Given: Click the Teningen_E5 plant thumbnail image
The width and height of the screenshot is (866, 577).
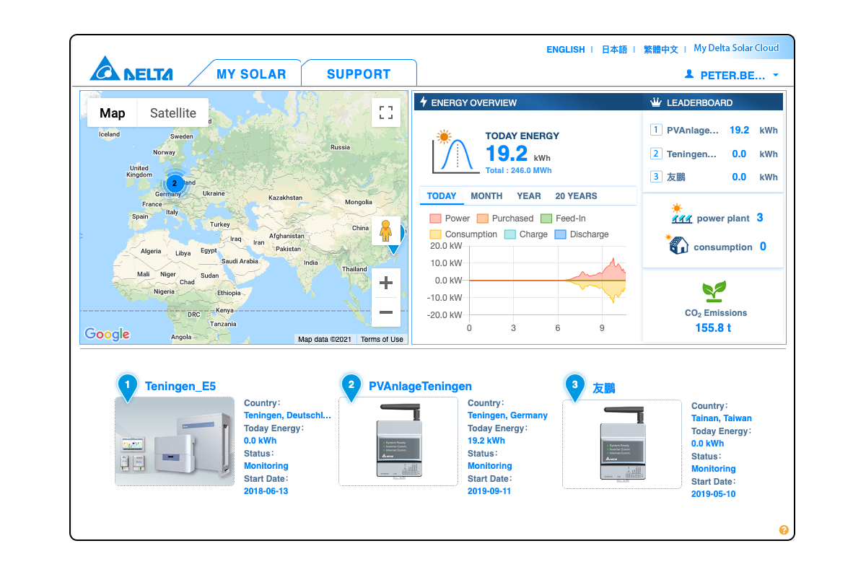Looking at the screenshot, I should click(x=175, y=441).
